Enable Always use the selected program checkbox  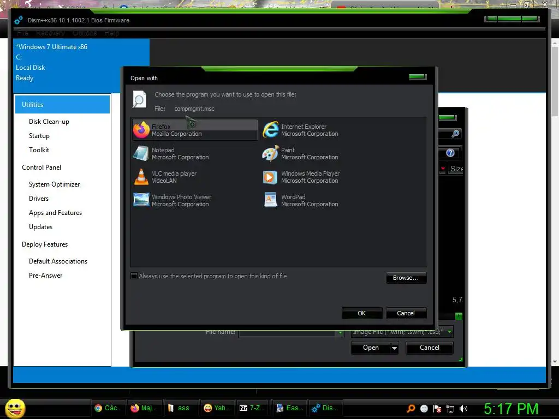[x=134, y=276]
